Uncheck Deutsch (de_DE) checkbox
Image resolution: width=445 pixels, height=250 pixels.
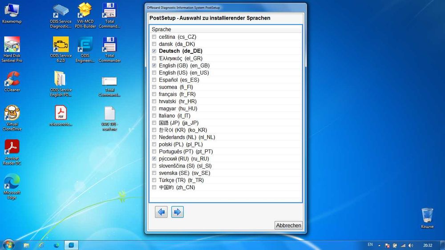[x=154, y=51]
